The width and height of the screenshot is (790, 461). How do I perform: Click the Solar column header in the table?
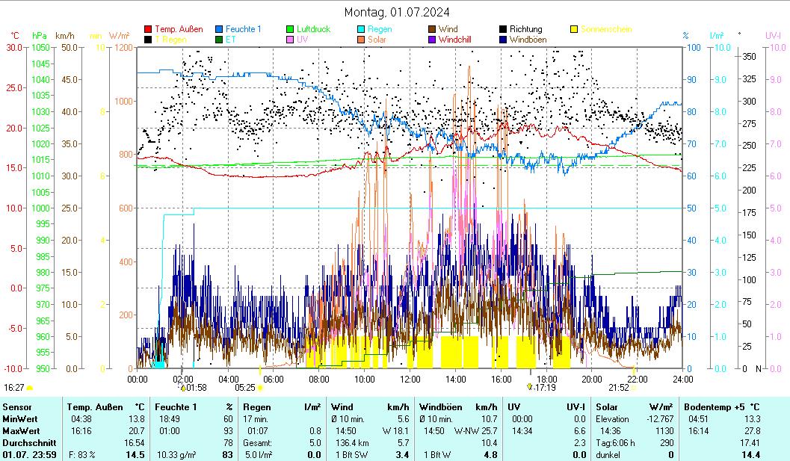click(x=606, y=407)
